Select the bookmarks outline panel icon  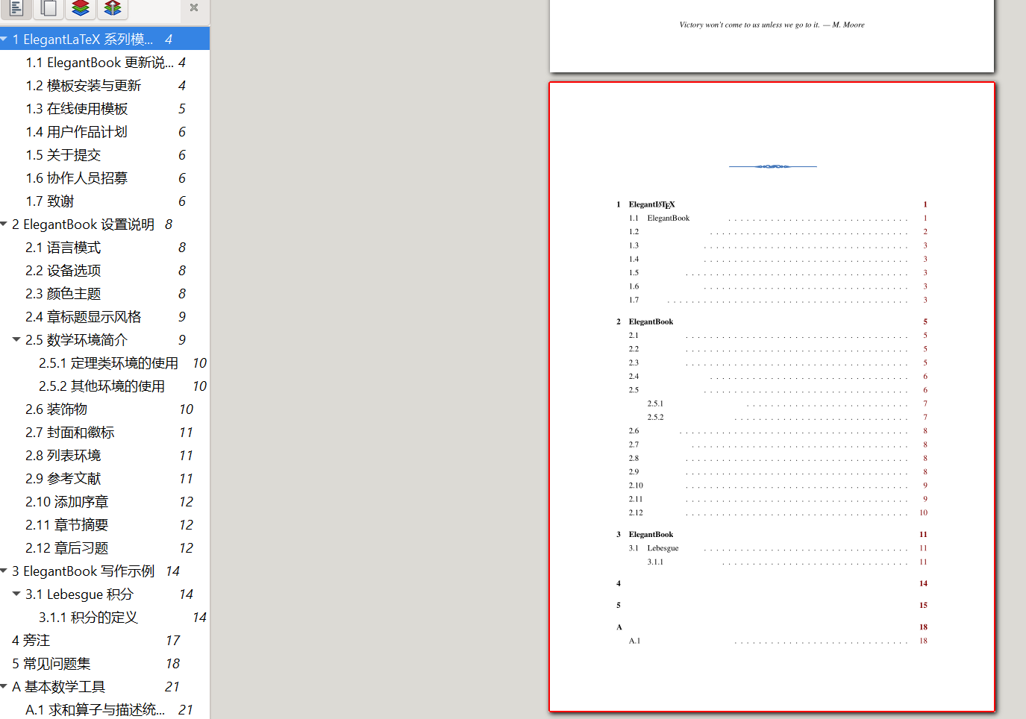16,10
